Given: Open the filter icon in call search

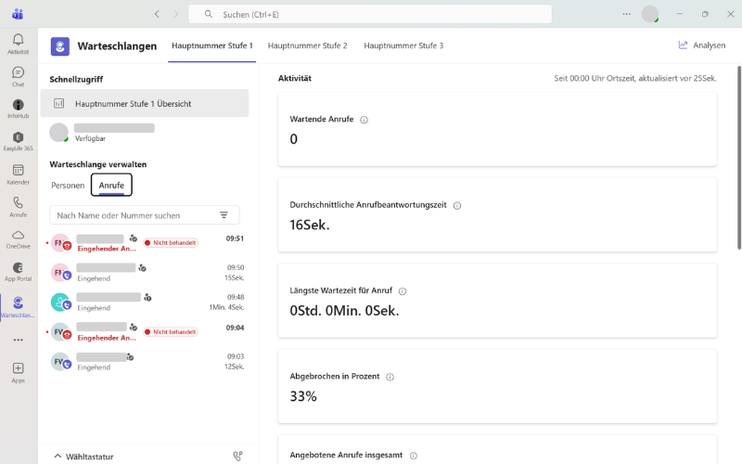Looking at the screenshot, I should (x=224, y=215).
